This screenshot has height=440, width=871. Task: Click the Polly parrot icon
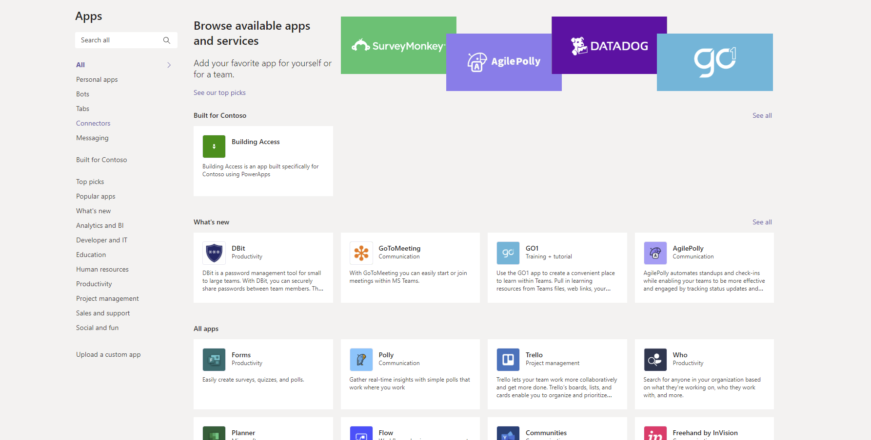pos(361,360)
